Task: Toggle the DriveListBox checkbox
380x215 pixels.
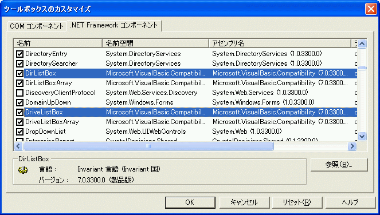Action: click(x=19, y=112)
